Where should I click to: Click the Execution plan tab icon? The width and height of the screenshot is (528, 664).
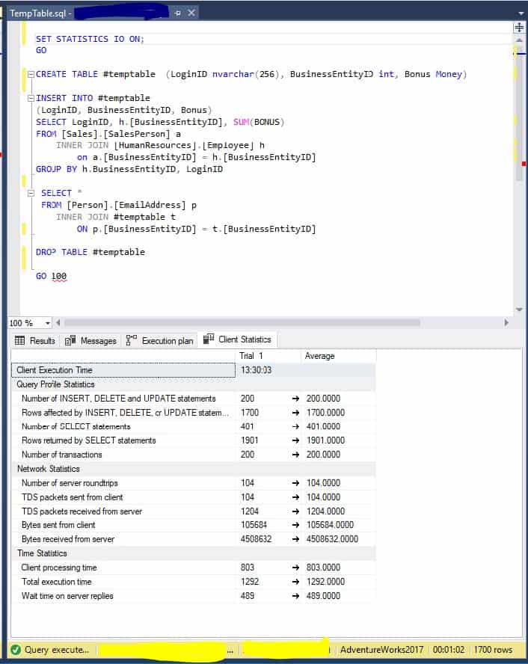[x=132, y=340]
